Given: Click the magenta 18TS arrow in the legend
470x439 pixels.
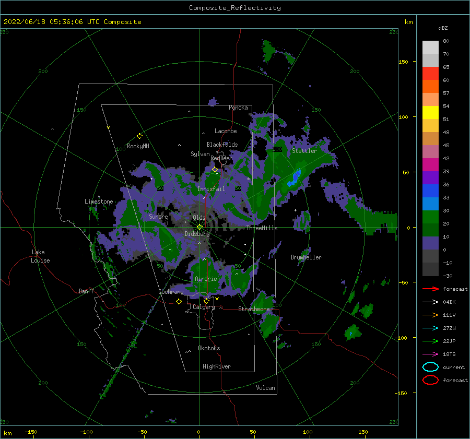Looking at the screenshot, I should click(430, 354).
